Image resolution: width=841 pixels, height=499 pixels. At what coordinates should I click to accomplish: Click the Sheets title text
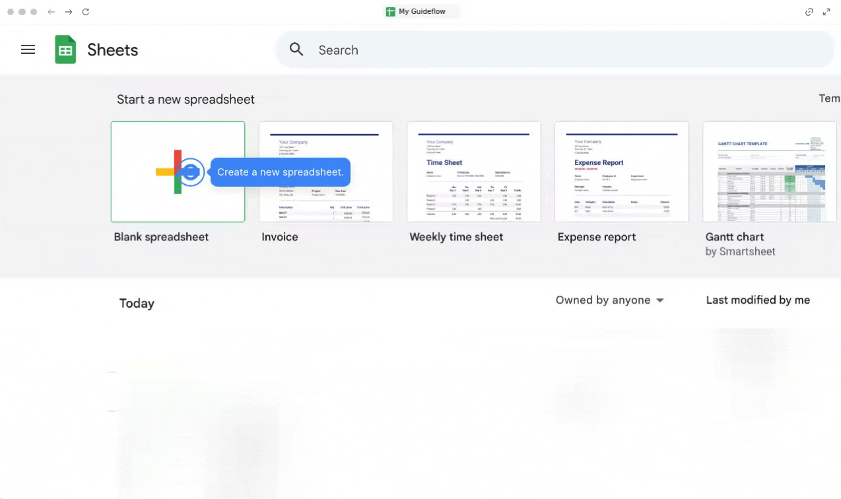pyautogui.click(x=113, y=50)
